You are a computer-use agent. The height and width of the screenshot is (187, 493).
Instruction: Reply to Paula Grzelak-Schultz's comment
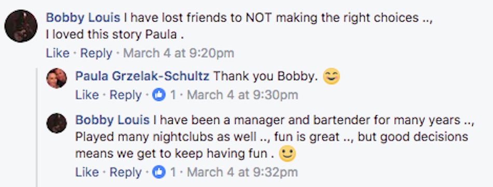[x=126, y=95]
